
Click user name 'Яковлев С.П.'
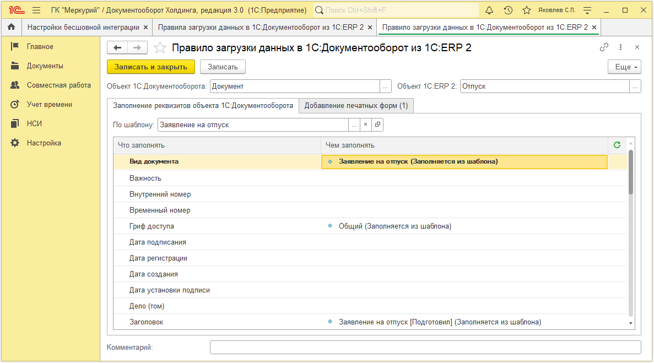[x=556, y=10]
